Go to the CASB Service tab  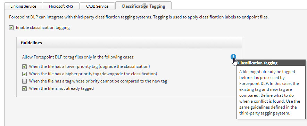click(97, 6)
